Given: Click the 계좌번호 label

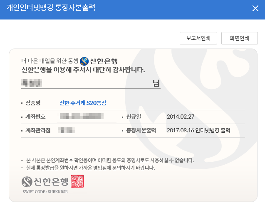Looking at the screenshot, I should [x=35, y=117].
